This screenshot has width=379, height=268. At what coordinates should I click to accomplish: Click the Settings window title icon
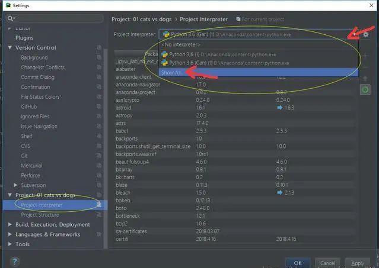point(8,5)
